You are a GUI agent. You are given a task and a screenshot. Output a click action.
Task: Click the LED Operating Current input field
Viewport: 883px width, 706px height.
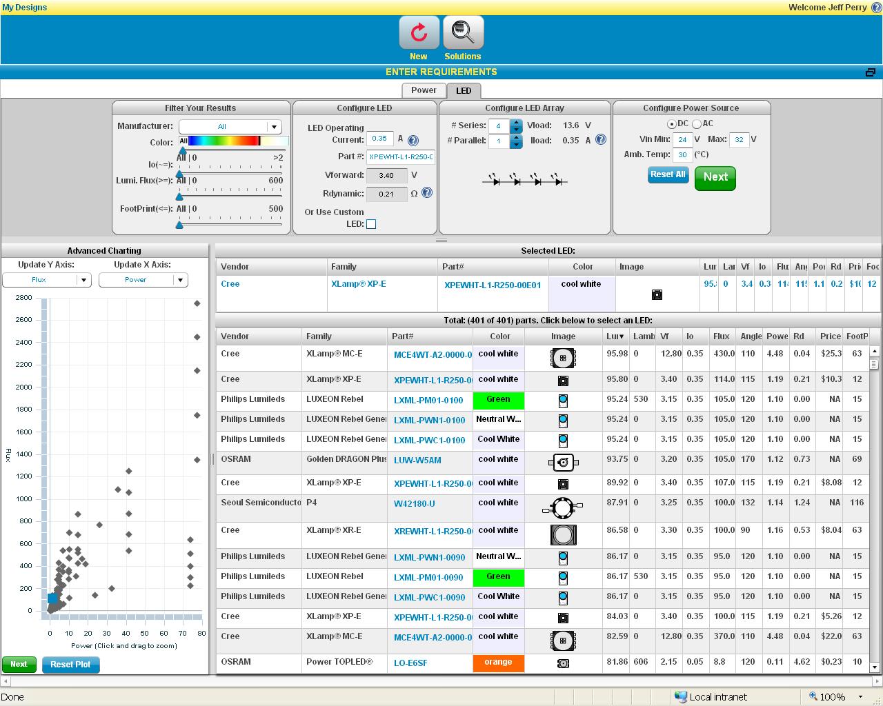point(380,139)
